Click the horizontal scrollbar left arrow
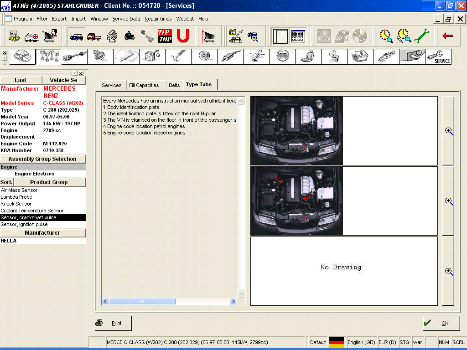 click(x=105, y=302)
